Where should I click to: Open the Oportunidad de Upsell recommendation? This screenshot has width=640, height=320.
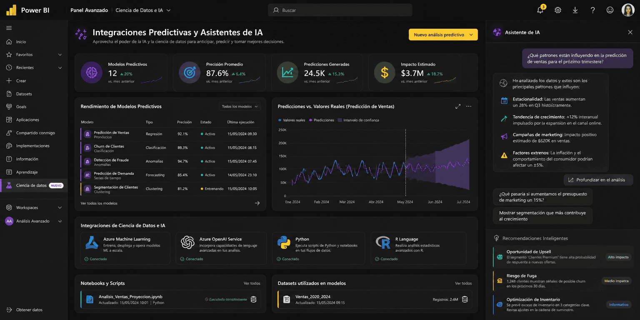pos(562,257)
